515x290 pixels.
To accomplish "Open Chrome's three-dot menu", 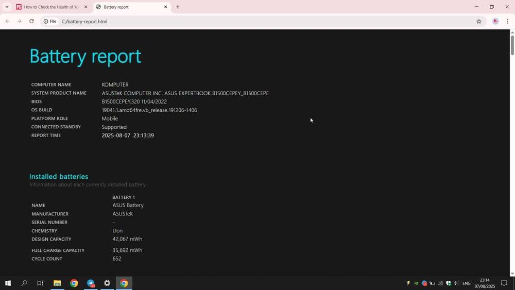I will [x=507, y=21].
